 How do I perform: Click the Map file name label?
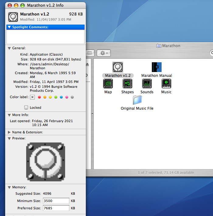coord(108,92)
